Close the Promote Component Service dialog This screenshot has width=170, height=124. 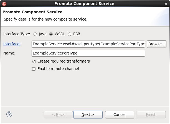pyautogui.click(x=166, y=4)
